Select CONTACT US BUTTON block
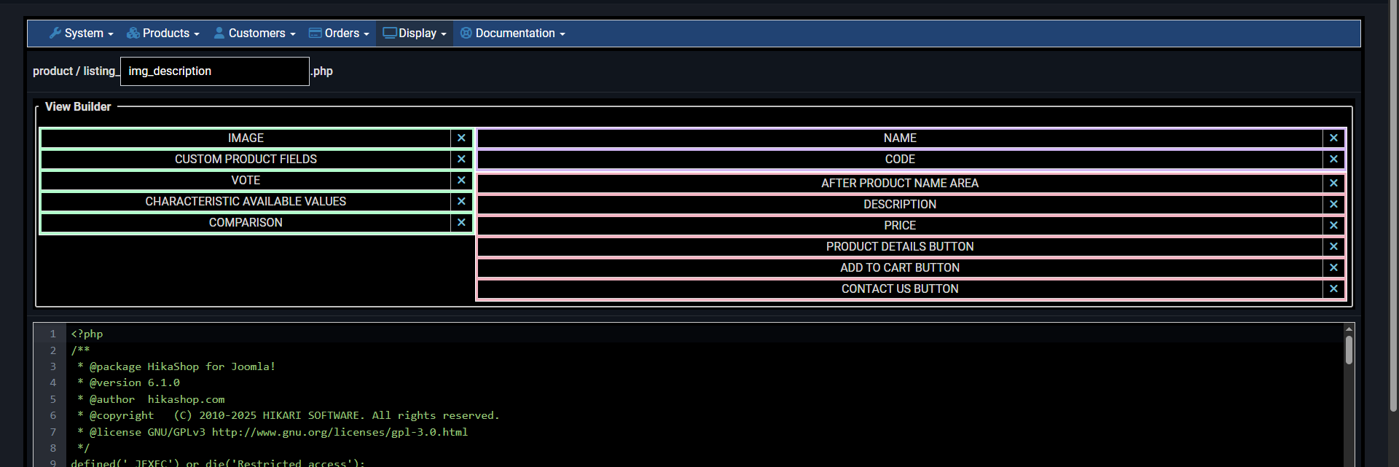The height and width of the screenshot is (467, 1399). 900,289
